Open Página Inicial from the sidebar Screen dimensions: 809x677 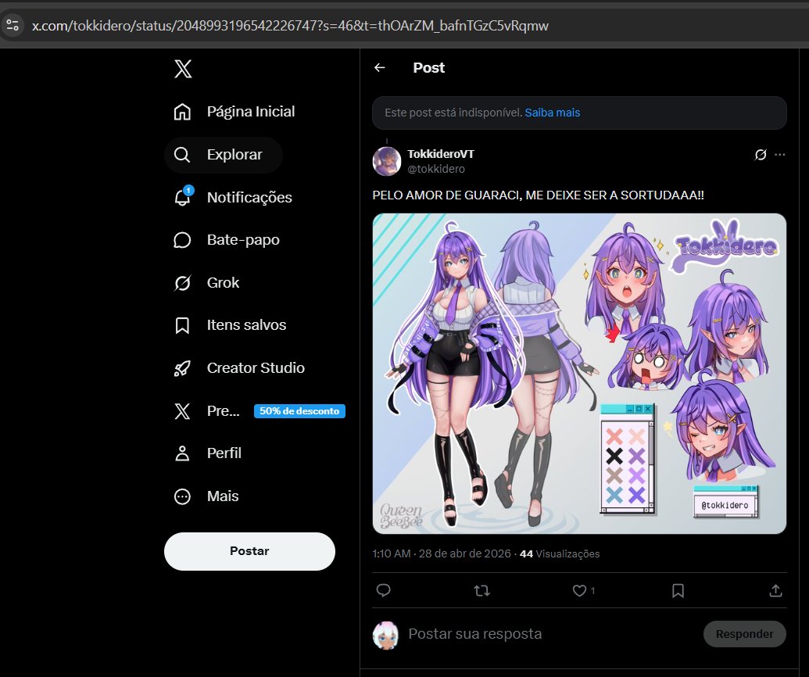pyautogui.click(x=234, y=112)
